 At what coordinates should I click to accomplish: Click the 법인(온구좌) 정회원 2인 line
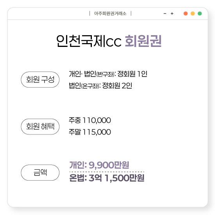pos(100,86)
